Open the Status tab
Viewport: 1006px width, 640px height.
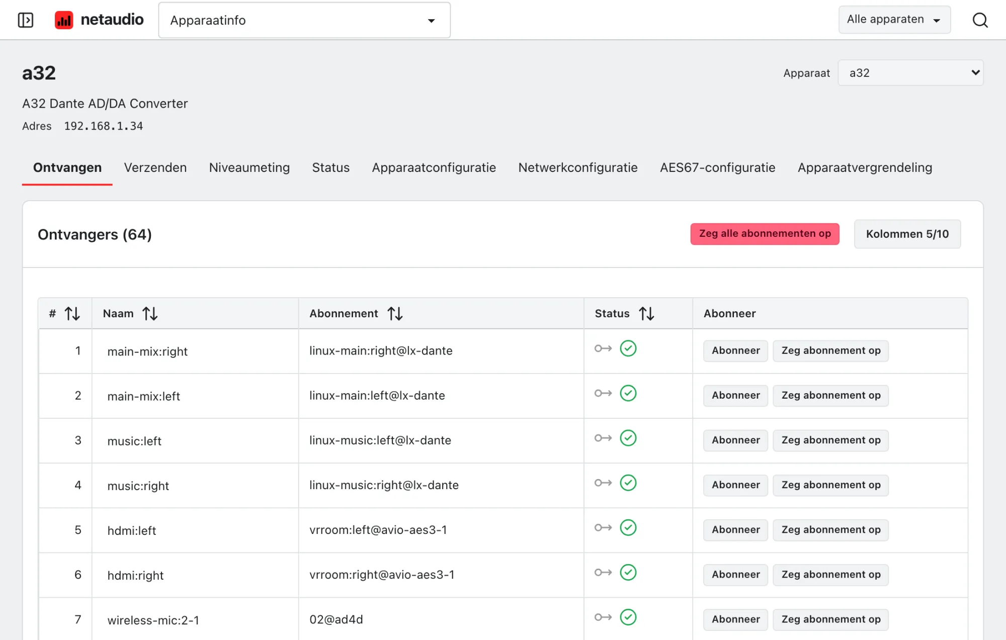click(x=331, y=167)
